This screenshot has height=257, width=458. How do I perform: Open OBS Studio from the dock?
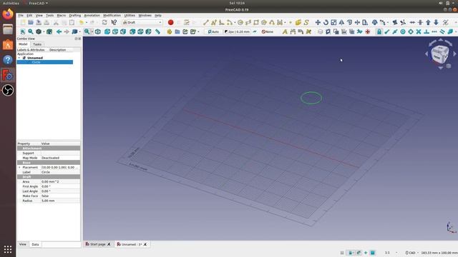click(8, 91)
